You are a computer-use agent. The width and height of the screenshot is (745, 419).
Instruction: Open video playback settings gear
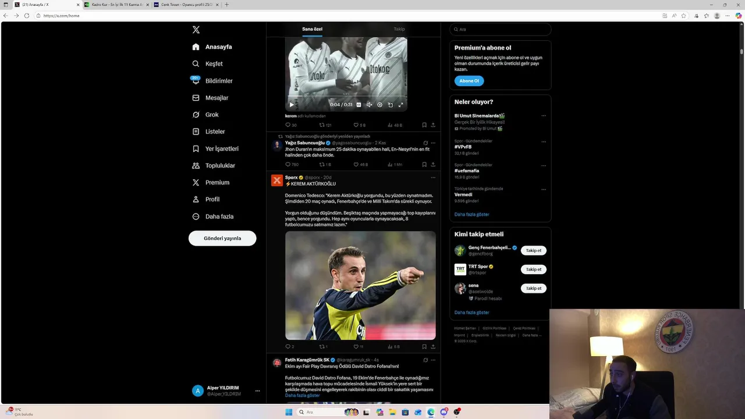click(x=379, y=105)
